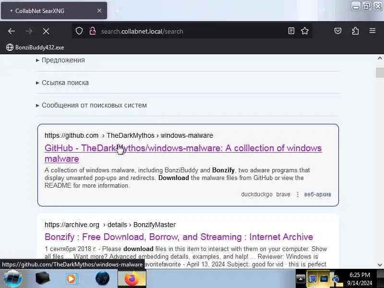Open tracking protection shield icon
This screenshot has height=288, width=384.
coord(79,31)
